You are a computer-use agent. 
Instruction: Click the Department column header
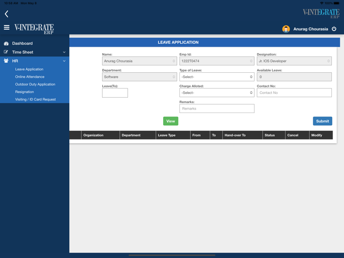(x=138, y=135)
